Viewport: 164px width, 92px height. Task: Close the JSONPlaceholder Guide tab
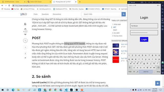pos(25,2)
